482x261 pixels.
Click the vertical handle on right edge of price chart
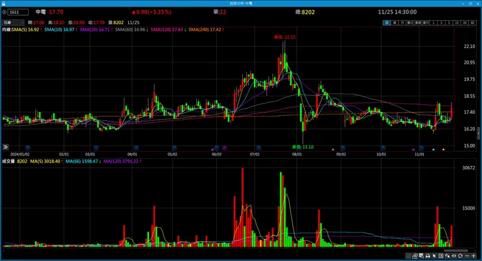pos(479,133)
